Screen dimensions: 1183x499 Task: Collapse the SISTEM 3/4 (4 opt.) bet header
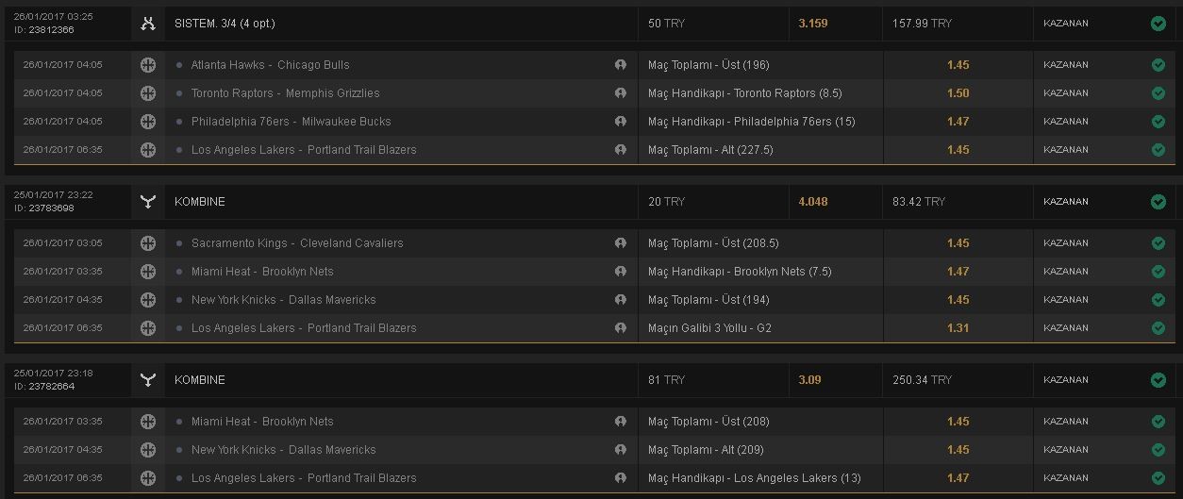(591, 24)
